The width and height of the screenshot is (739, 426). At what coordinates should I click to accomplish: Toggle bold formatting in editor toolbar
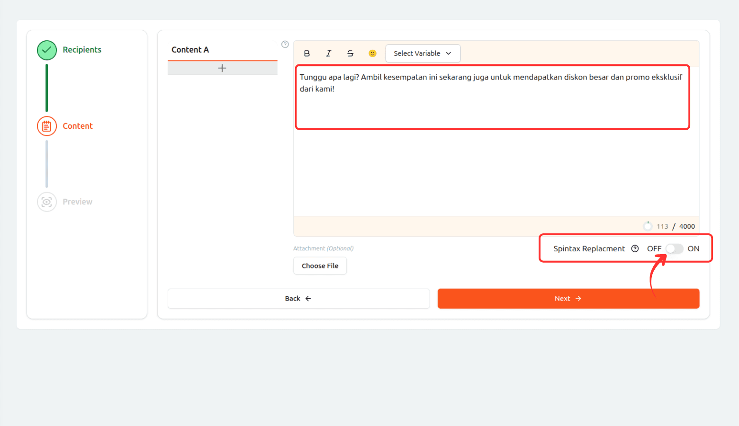307,53
